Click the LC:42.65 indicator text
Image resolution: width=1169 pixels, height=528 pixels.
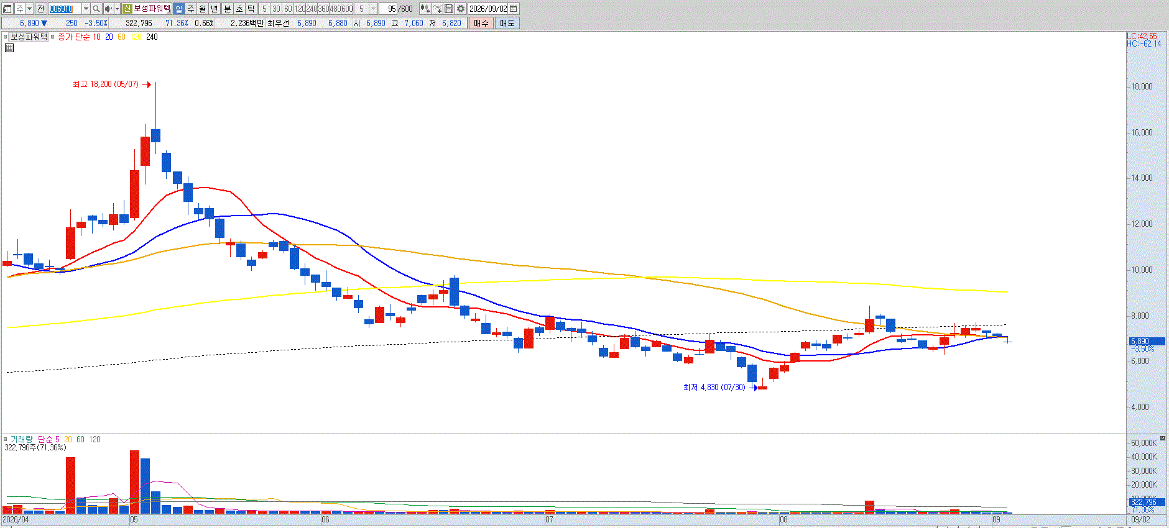click(1142, 36)
